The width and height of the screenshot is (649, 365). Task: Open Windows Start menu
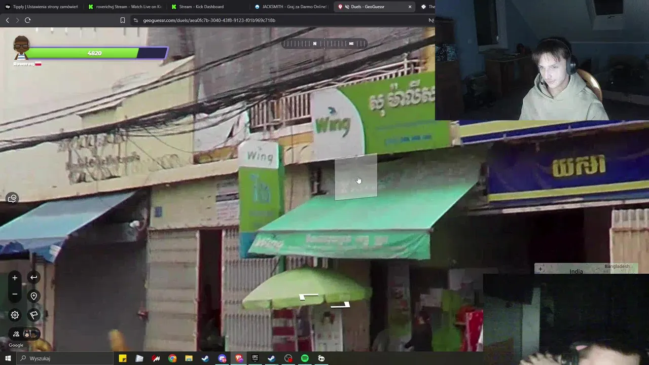(8, 358)
